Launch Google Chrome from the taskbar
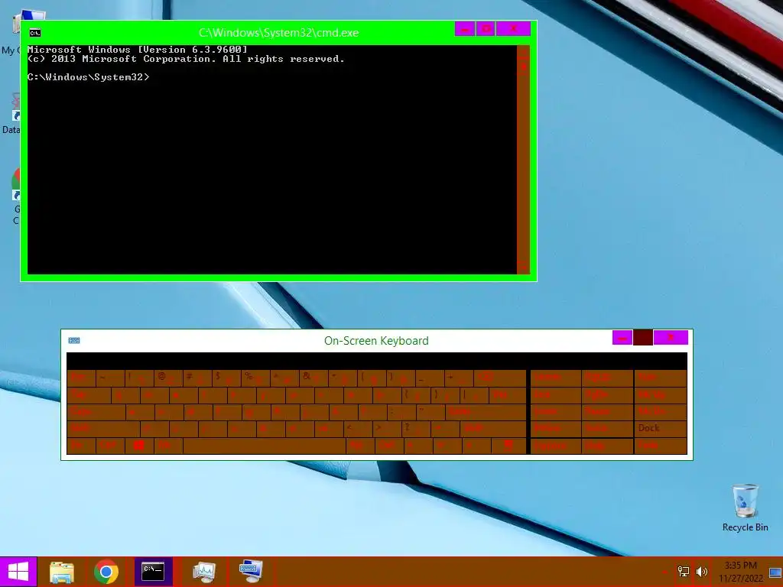This screenshot has height=587, width=783. point(106,572)
